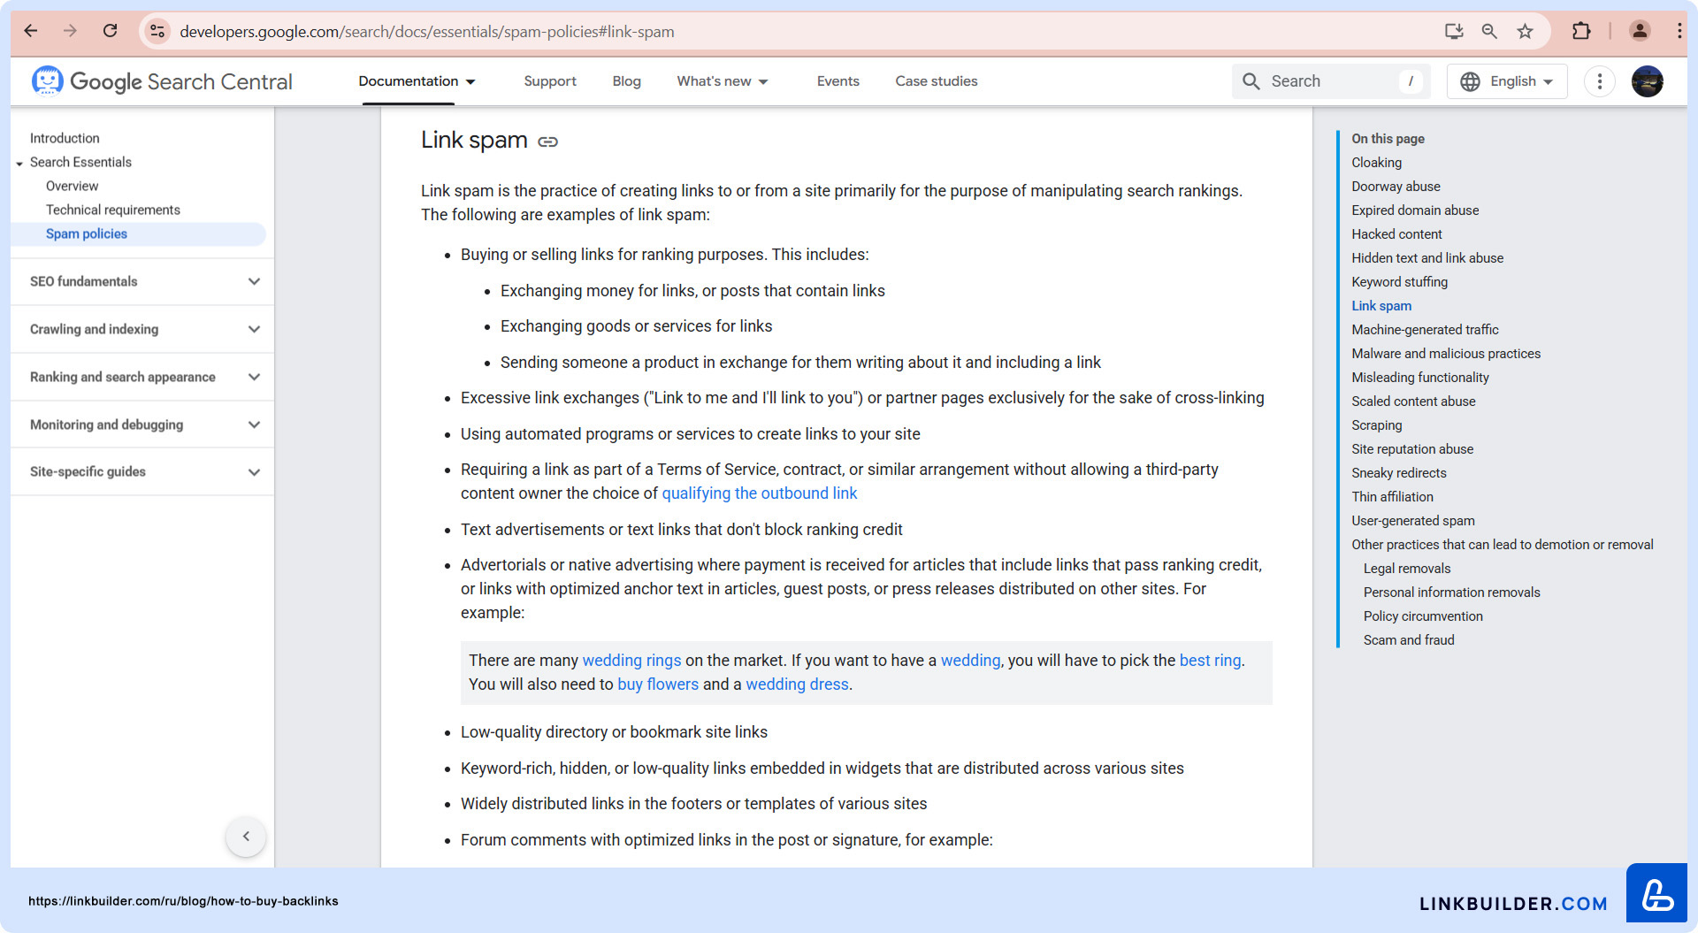Collapse the left navigation panel
Screen dimensions: 1698x933
click(246, 837)
